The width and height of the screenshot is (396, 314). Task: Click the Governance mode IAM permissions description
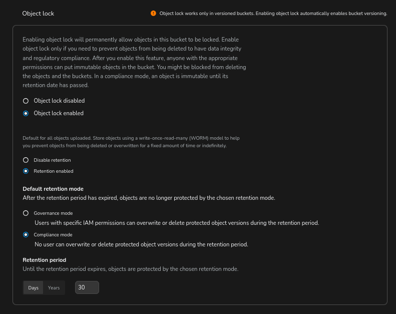tap(176, 223)
